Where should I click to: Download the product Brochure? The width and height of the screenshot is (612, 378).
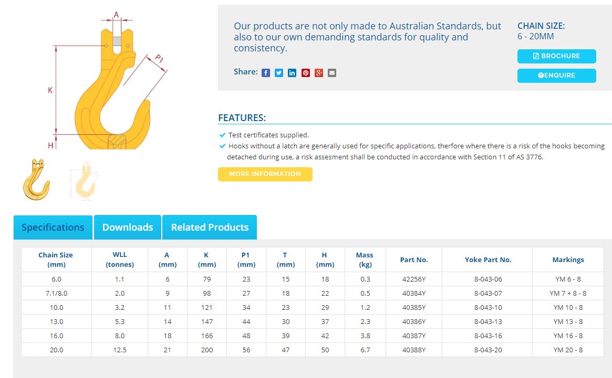coord(556,56)
